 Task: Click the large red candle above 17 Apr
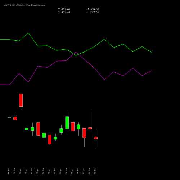(x=38, y=129)
